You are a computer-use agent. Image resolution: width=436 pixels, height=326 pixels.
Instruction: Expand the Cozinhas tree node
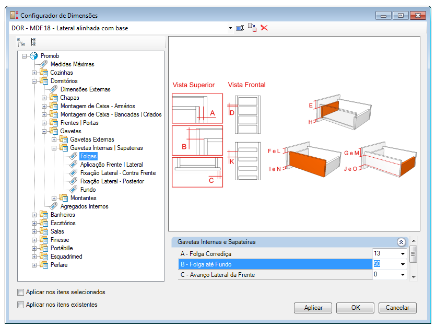point(34,73)
